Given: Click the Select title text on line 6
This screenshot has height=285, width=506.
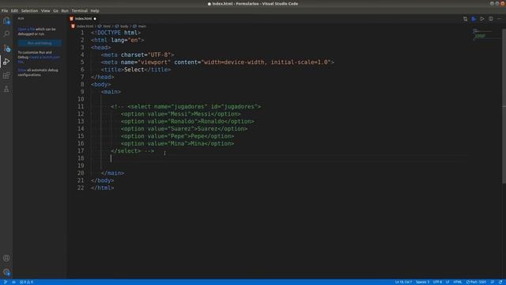Looking at the screenshot, I should coord(134,70).
